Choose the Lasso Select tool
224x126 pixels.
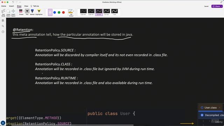pyautogui.click(x=8, y=13)
